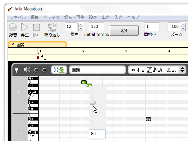Increase the 長さ length spinner up arrow
The image size is (188, 141).
(81, 25)
